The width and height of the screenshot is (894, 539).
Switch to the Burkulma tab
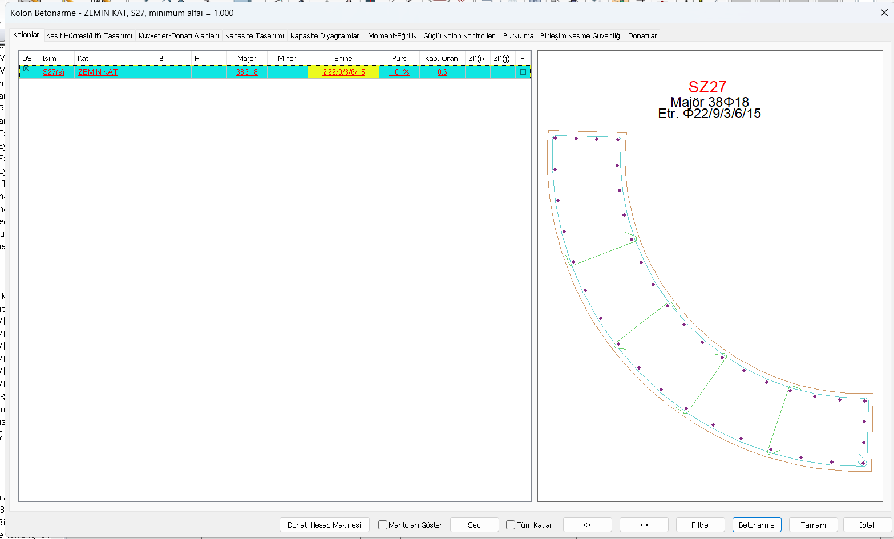pyautogui.click(x=519, y=35)
